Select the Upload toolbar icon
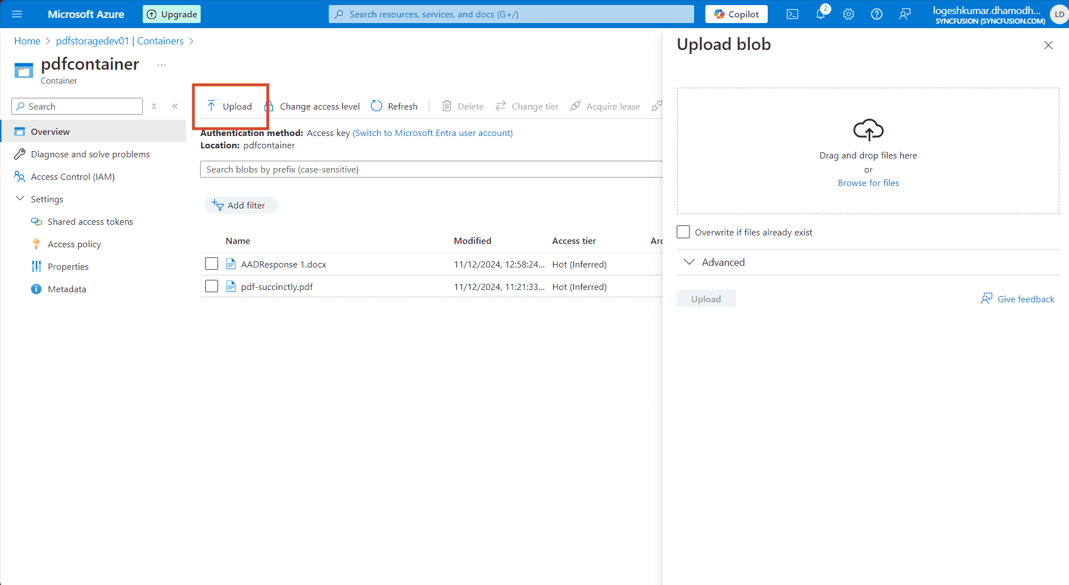 pos(211,106)
